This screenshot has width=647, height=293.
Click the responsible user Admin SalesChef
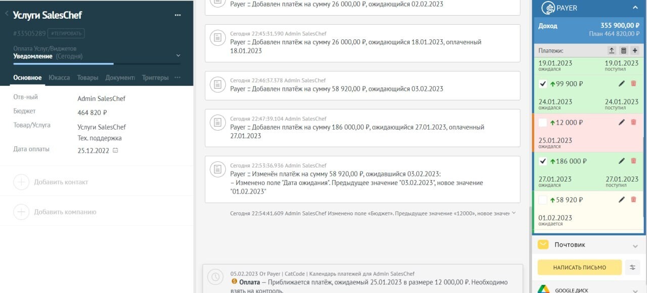click(x=102, y=99)
